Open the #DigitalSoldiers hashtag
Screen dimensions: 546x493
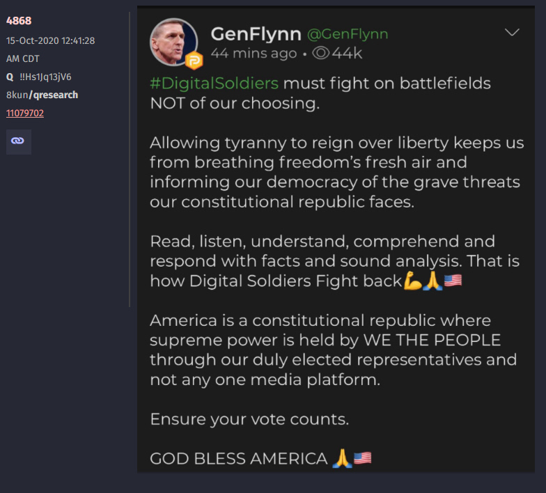click(x=214, y=84)
